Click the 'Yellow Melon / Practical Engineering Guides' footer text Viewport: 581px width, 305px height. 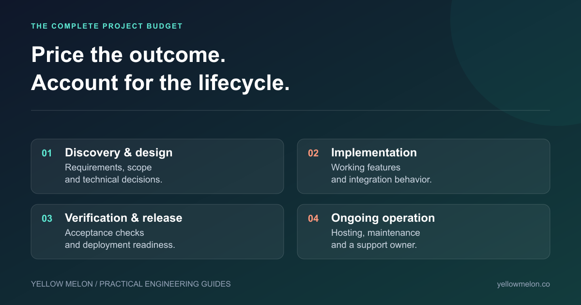click(x=131, y=284)
